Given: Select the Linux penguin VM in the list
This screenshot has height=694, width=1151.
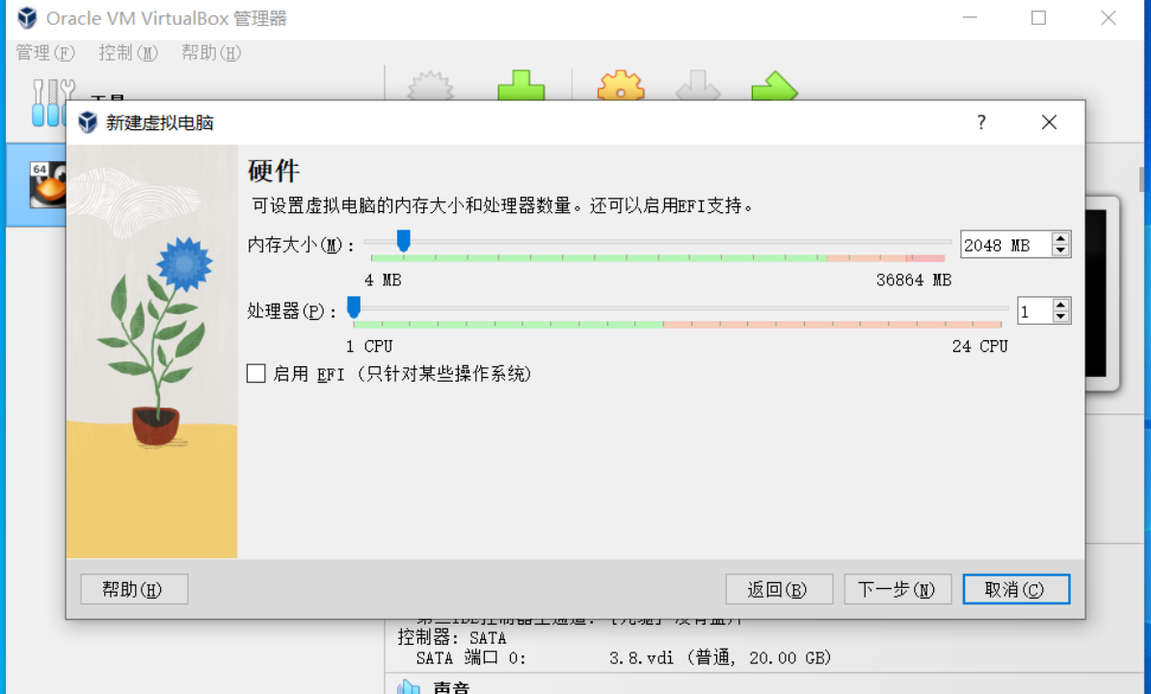Looking at the screenshot, I should pyautogui.click(x=47, y=185).
